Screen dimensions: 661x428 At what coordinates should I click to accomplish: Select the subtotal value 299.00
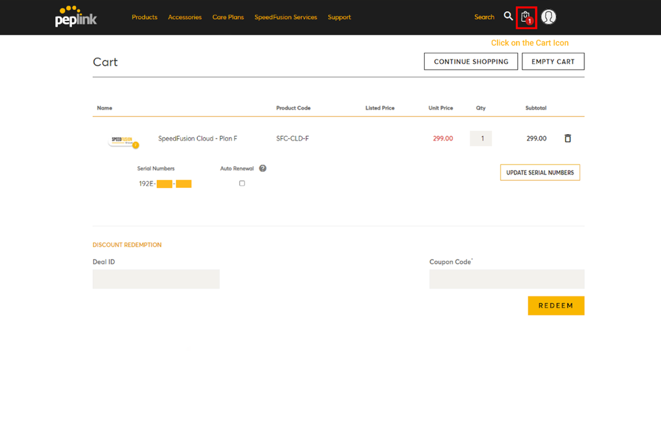click(536, 138)
